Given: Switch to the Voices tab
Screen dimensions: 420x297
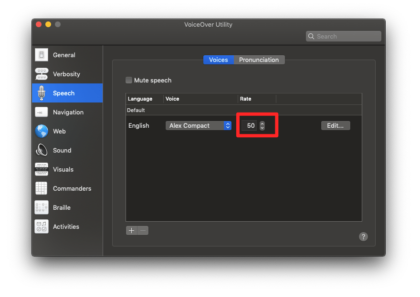Looking at the screenshot, I should pyautogui.click(x=219, y=60).
